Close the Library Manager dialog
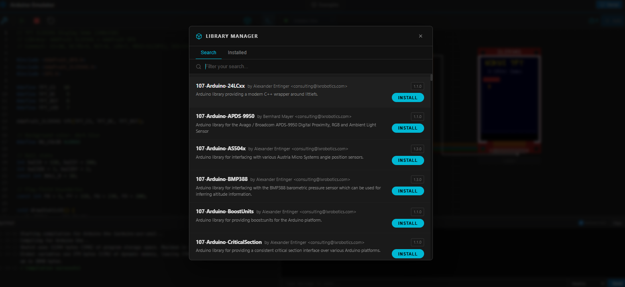The width and height of the screenshot is (625, 287). [420, 36]
